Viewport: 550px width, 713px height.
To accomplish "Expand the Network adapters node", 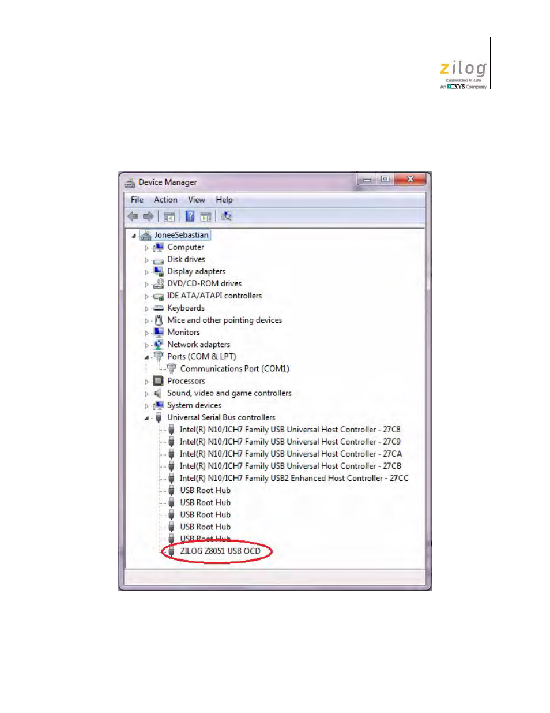I will coord(146,345).
